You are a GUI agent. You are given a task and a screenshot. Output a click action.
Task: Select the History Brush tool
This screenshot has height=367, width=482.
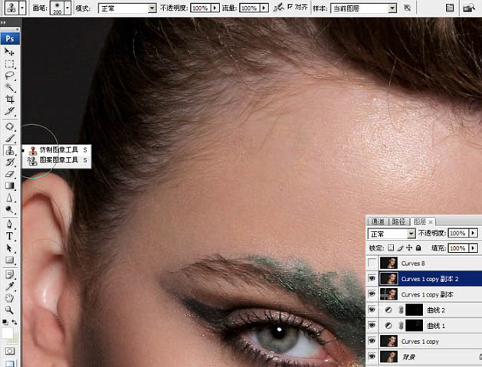click(9, 162)
